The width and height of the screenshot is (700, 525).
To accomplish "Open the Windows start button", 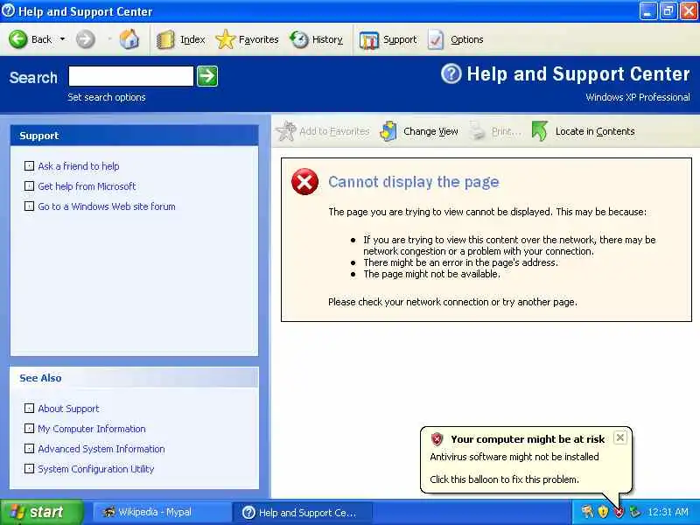I will (x=41, y=512).
